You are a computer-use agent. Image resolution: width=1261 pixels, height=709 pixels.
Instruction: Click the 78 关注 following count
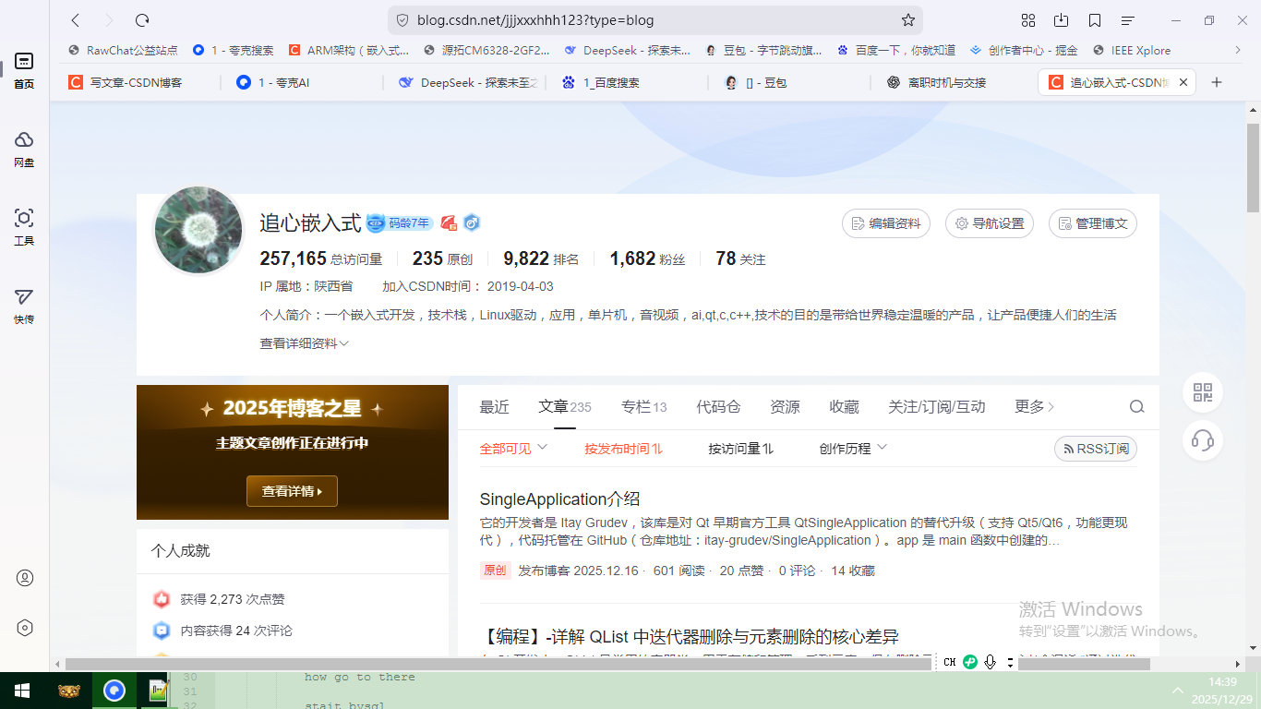pyautogui.click(x=740, y=258)
